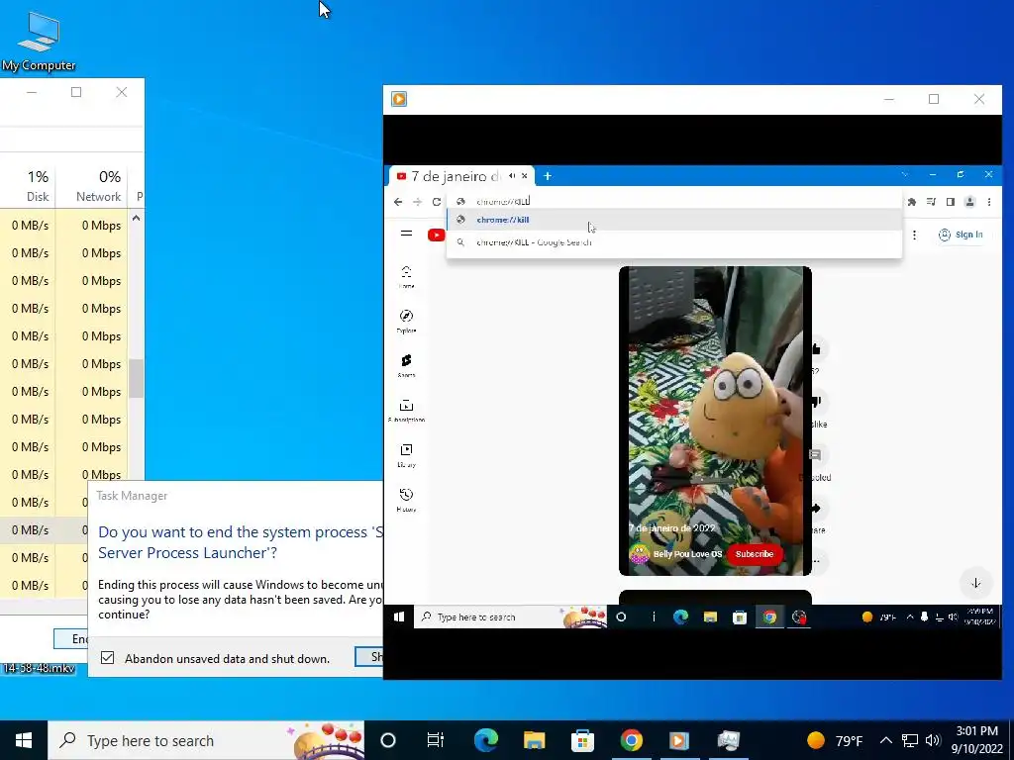Sort by Network column in Task Manager

[92, 185]
